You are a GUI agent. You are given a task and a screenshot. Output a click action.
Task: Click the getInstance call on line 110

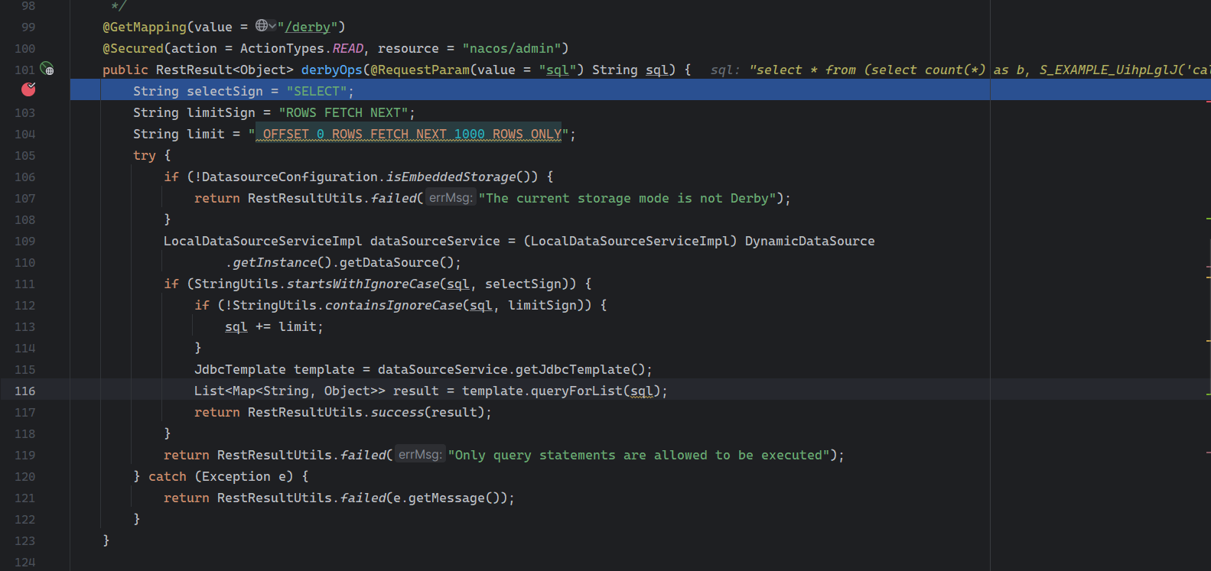tap(275, 262)
